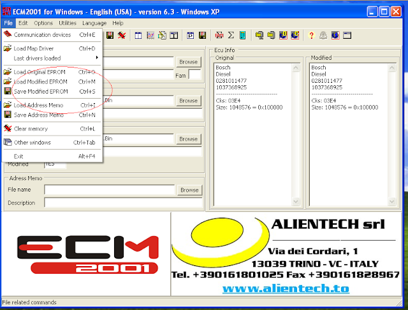The width and height of the screenshot is (408, 310).
Task: Click the Fam input field
Action: (x=194, y=74)
